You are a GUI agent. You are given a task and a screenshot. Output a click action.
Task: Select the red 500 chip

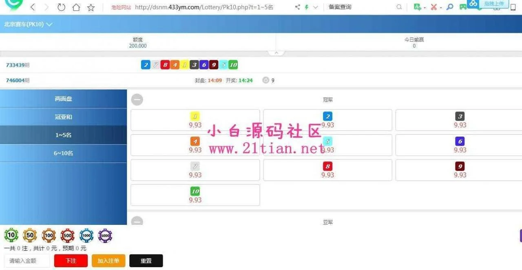point(68,235)
